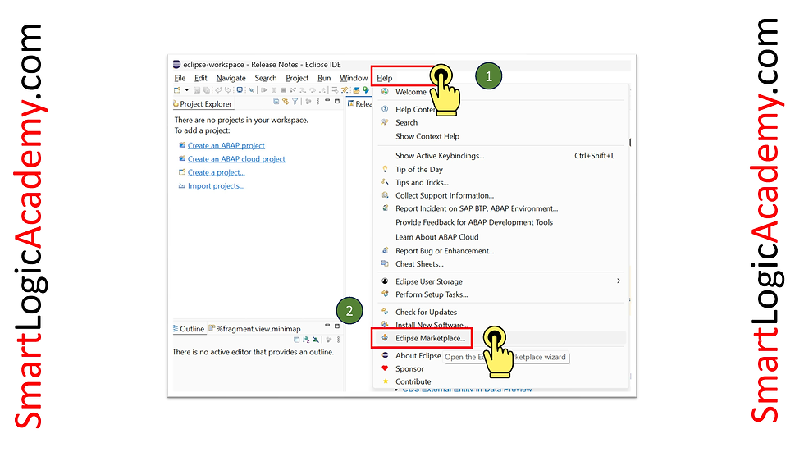Screen dimensions: 804x452
Task: Maximize the Project Explorer view
Action: 337,101
